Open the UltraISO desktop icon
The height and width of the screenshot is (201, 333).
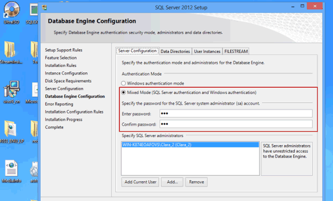tap(12, 12)
